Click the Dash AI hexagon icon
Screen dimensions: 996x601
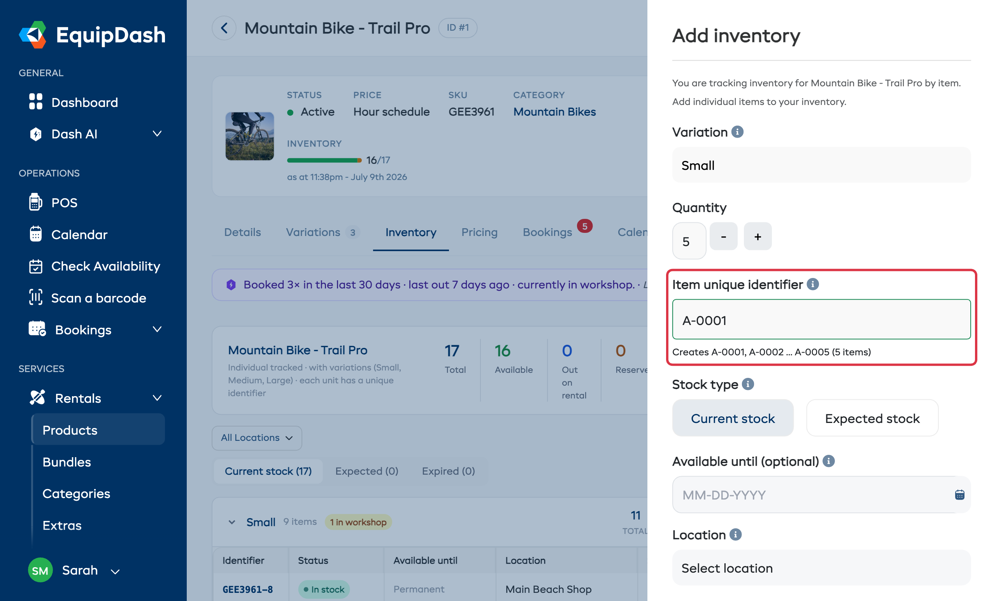[x=35, y=134]
